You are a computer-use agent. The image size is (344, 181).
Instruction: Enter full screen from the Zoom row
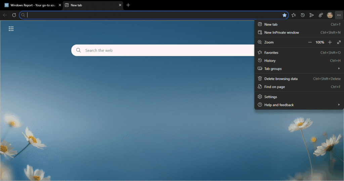coord(339,42)
